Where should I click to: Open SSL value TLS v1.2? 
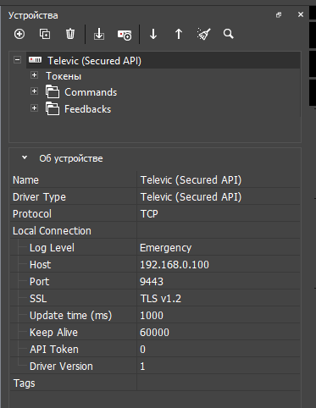click(219, 299)
